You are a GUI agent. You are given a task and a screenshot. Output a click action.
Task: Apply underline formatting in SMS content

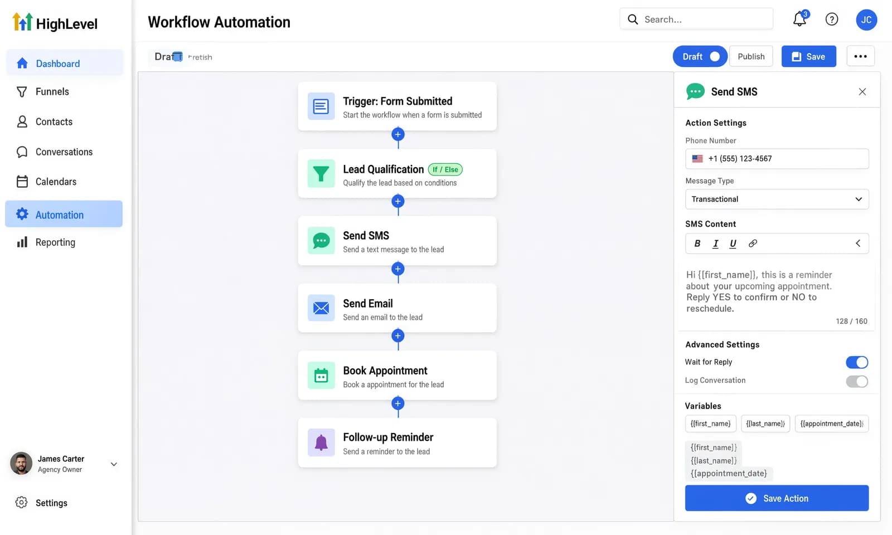coord(733,244)
